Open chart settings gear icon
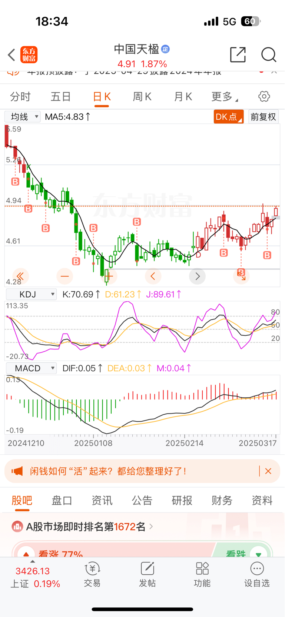Image resolution: width=285 pixels, height=617 pixels. point(264,96)
